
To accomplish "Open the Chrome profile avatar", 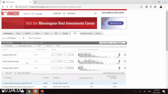I will 161,7.
